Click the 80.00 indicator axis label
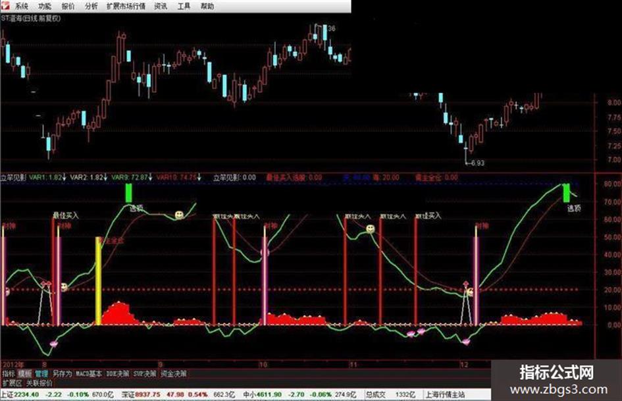This screenshot has height=401, width=622. (x=612, y=184)
